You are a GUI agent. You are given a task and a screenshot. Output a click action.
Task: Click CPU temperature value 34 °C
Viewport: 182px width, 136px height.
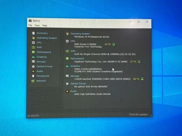(x=108, y=44)
